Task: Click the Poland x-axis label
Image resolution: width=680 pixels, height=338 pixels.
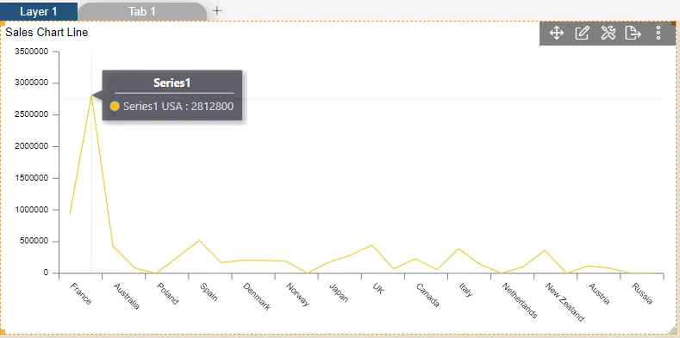Action: pos(167,294)
